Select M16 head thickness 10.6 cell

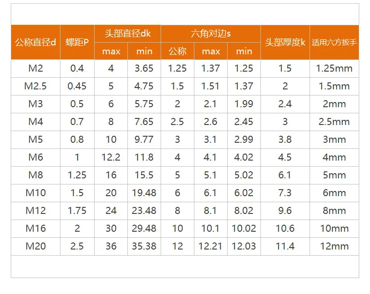tap(285, 228)
